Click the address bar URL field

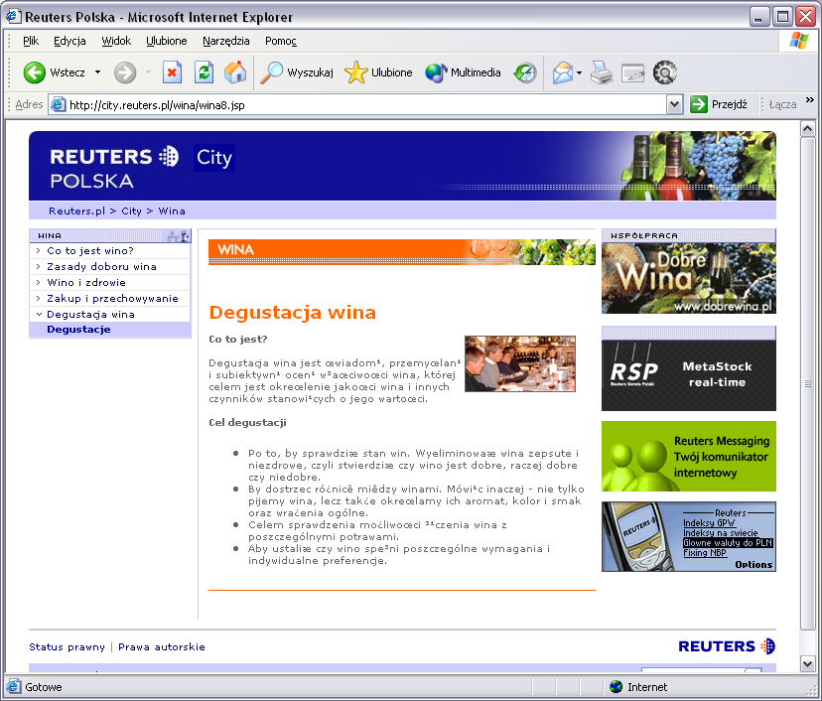pos(357,104)
